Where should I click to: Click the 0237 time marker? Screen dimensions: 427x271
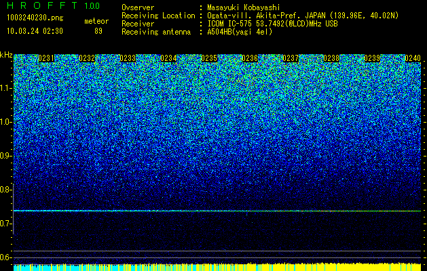pos(291,58)
